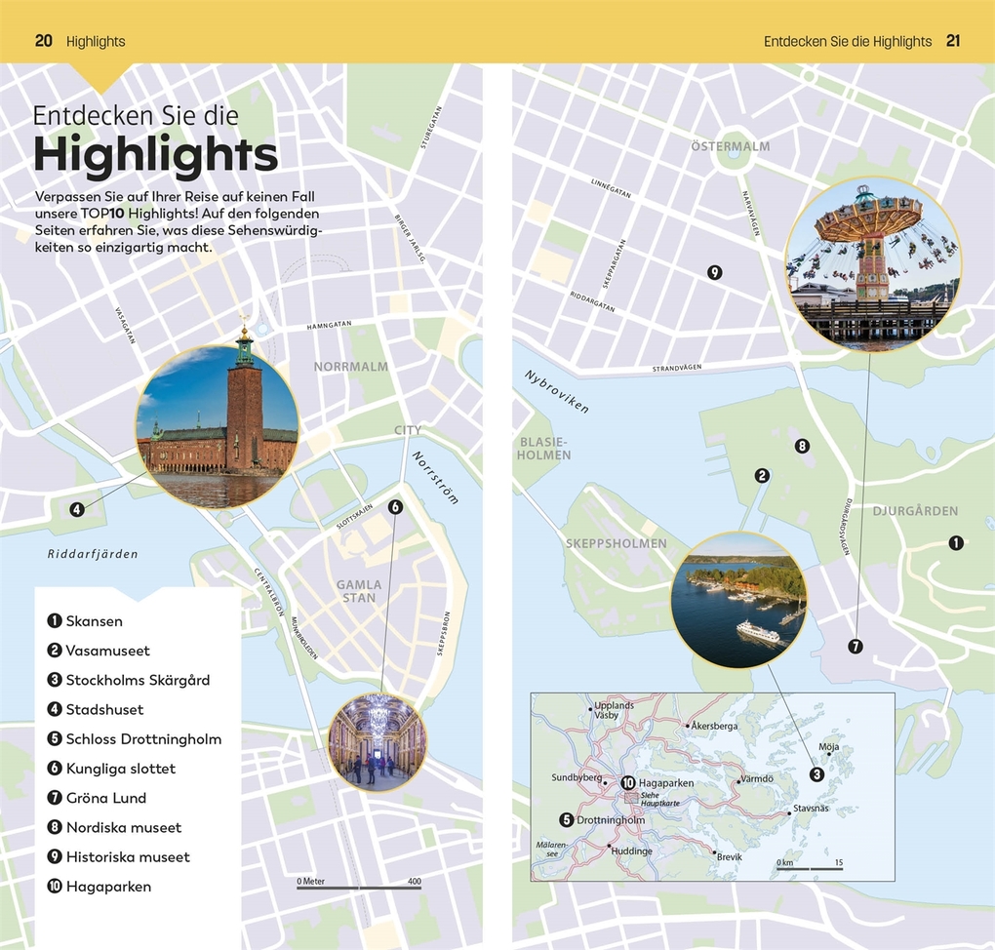Select marker 3 on the inset overview map
Screen dimensions: 995x950
[817, 774]
